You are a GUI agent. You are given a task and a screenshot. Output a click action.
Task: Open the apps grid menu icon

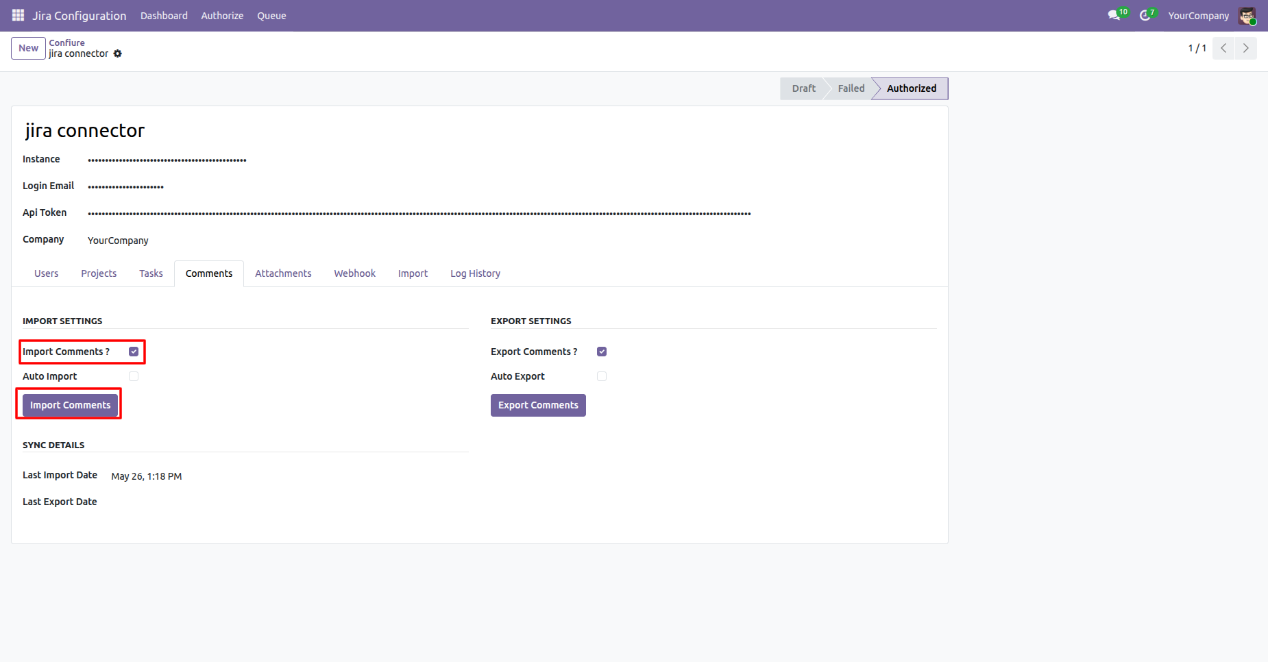19,15
